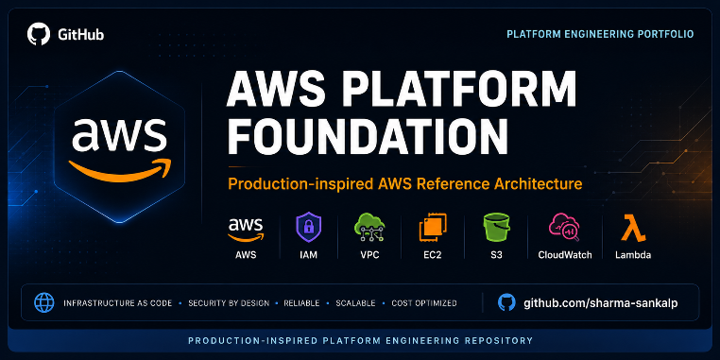Click the 'FOUNDATION' title line
Viewport: 720px width, 360px height.
(x=368, y=136)
